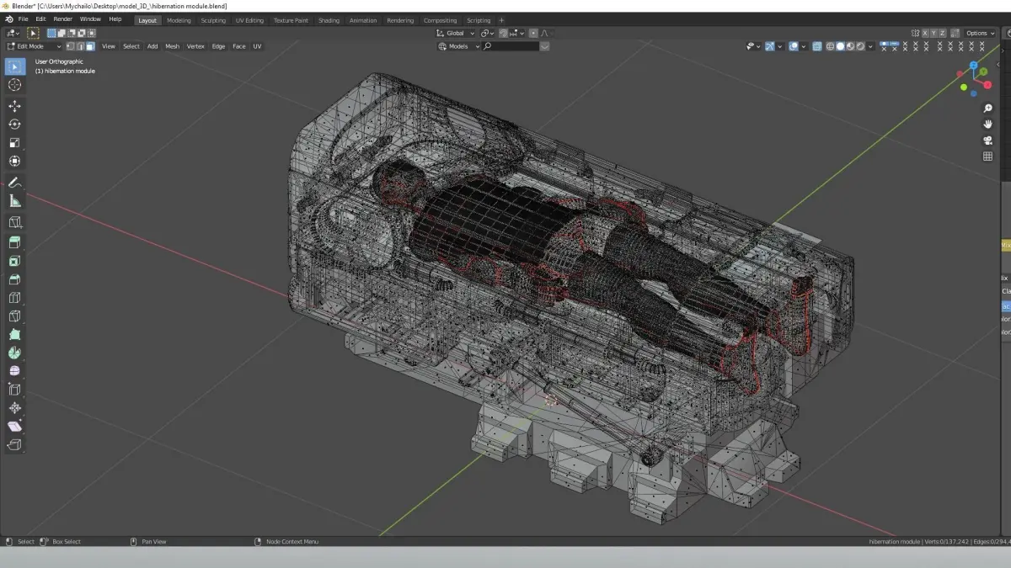Open the pivot point dropdown
This screenshot has width=1011, height=568.
click(487, 34)
